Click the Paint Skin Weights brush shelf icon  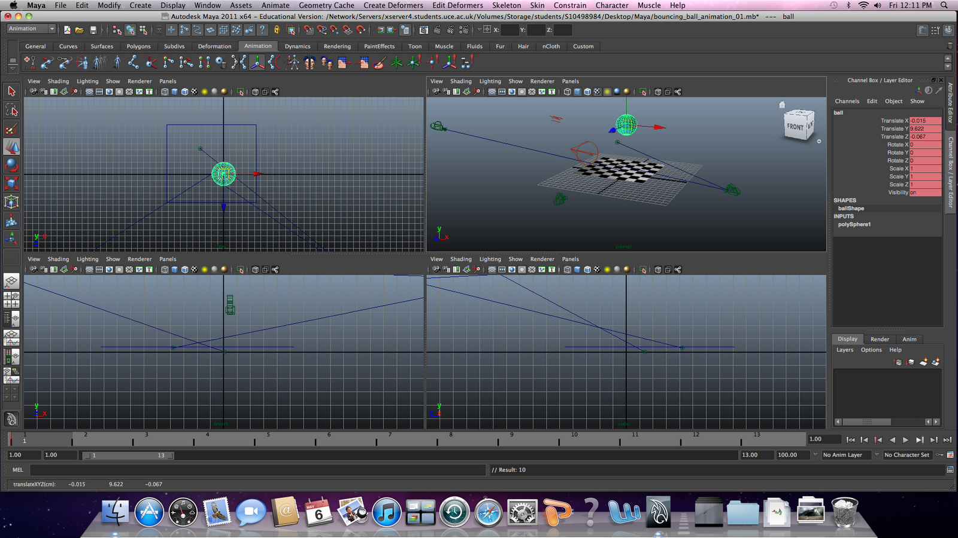(x=379, y=62)
